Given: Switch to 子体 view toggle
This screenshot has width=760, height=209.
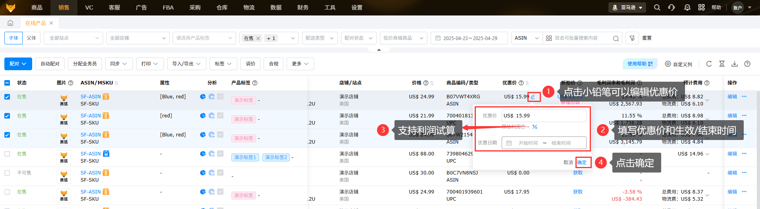Looking at the screenshot, I should point(13,38).
